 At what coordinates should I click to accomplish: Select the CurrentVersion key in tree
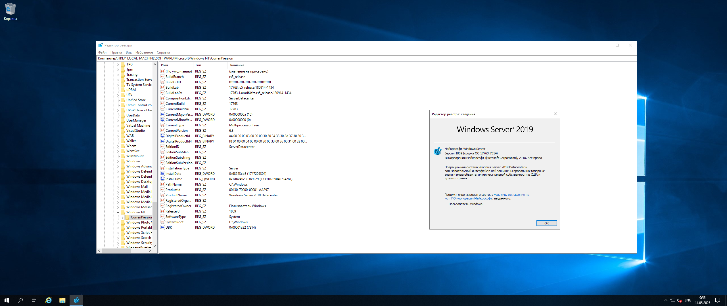(x=141, y=217)
